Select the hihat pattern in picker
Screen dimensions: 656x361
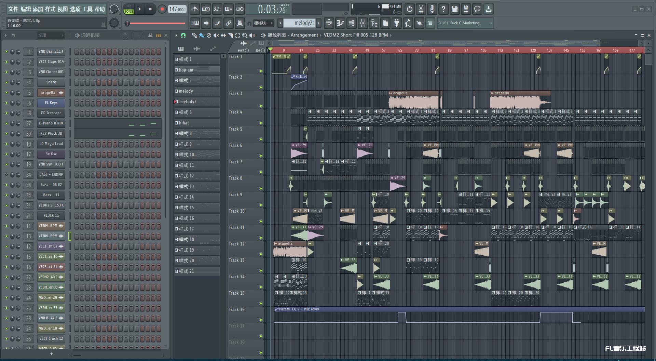[197, 123]
